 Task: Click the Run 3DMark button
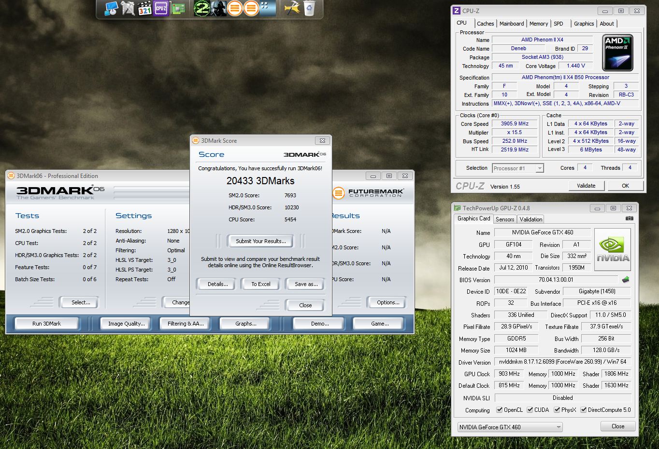pos(46,324)
